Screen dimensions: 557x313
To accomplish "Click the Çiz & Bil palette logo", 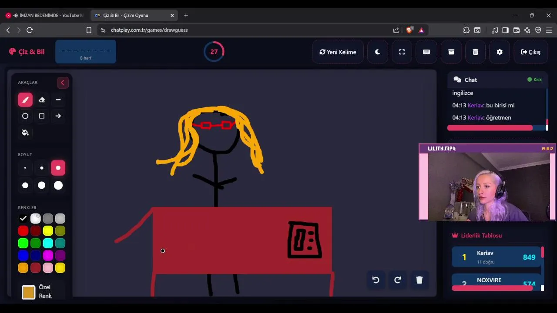I will 27,51.
